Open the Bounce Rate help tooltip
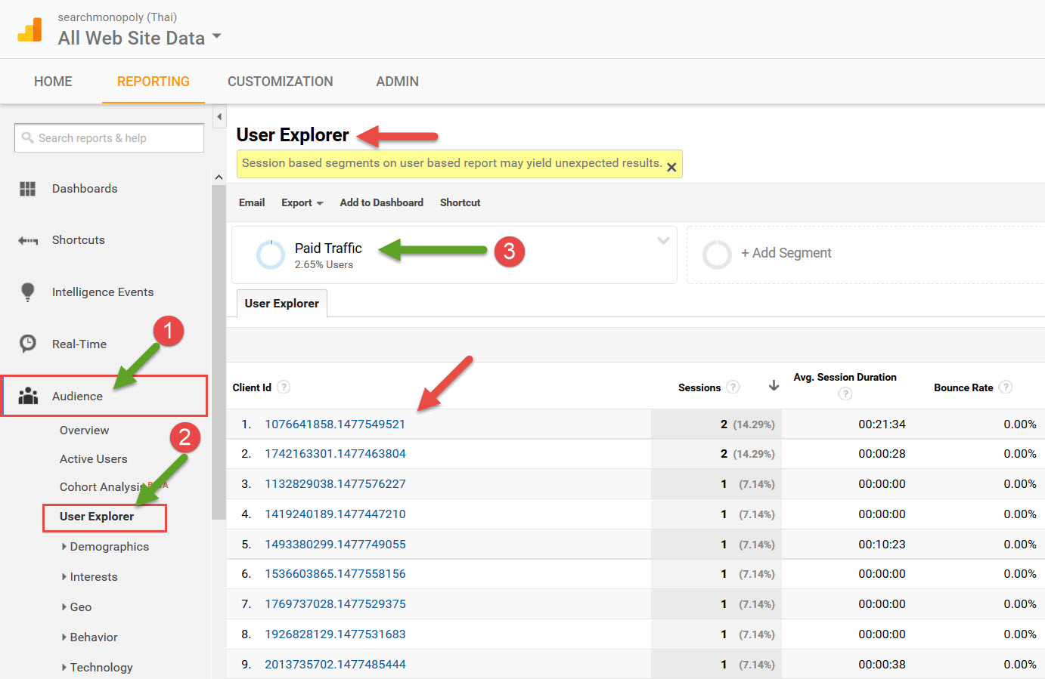This screenshot has height=679, width=1045. coord(1006,387)
